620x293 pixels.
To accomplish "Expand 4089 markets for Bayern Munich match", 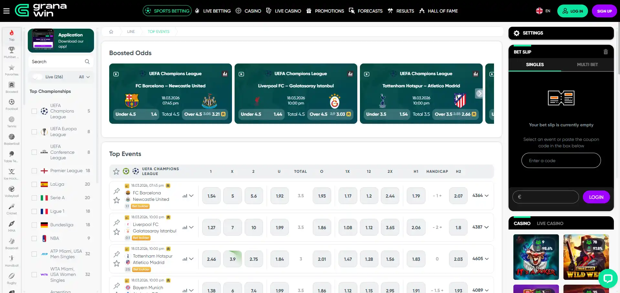I will coord(480,290).
